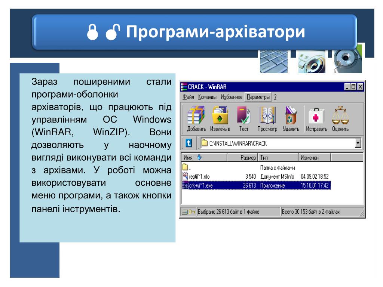This screenshot has height=287, width=383.
Task: Click the folder icon in address bar
Action: point(204,143)
